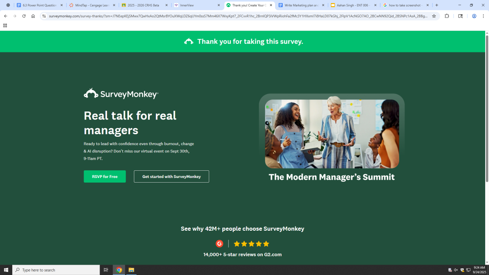Open the Windows Start menu

click(x=6, y=270)
